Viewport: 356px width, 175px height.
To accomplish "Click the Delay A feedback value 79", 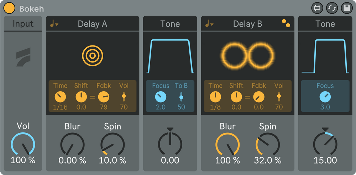I will [104, 107].
